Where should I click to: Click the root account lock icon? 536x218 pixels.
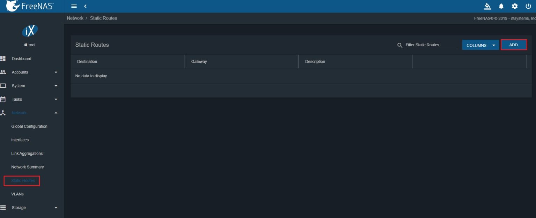tap(25, 45)
